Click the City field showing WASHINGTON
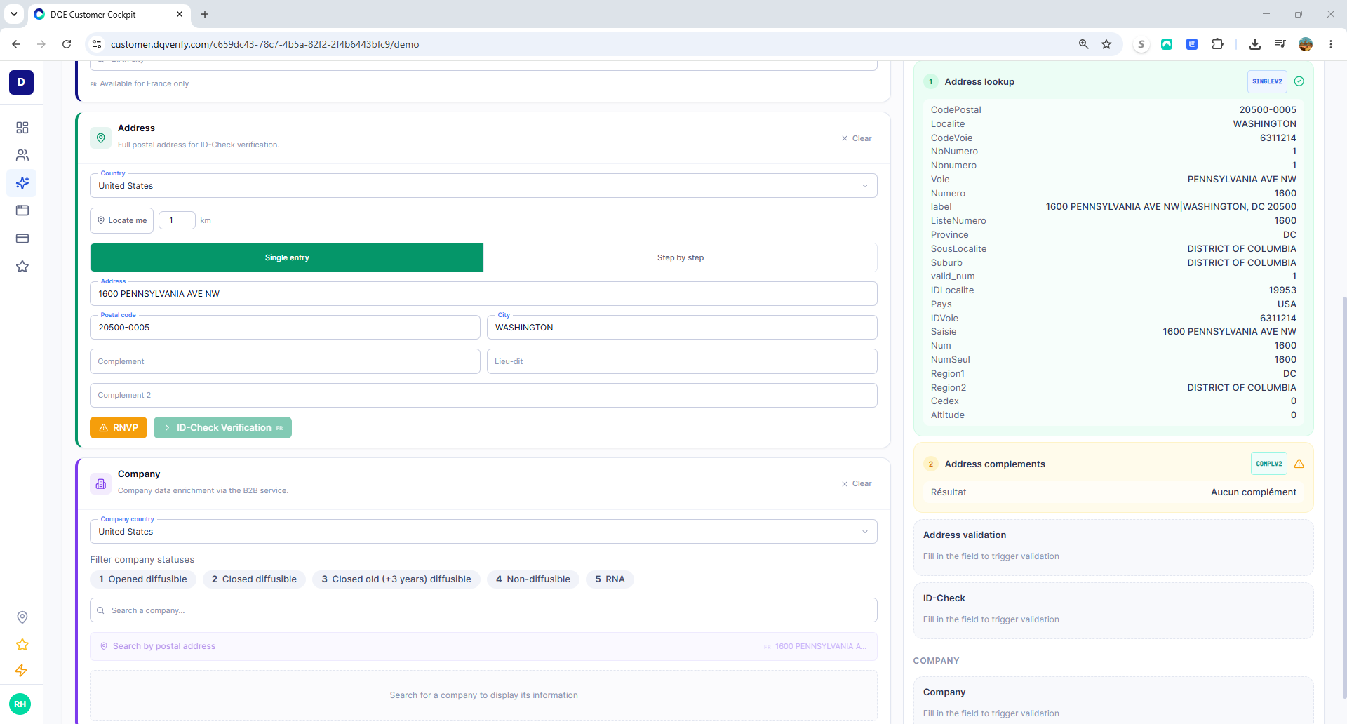Viewport: 1347px width, 724px height. (x=682, y=328)
